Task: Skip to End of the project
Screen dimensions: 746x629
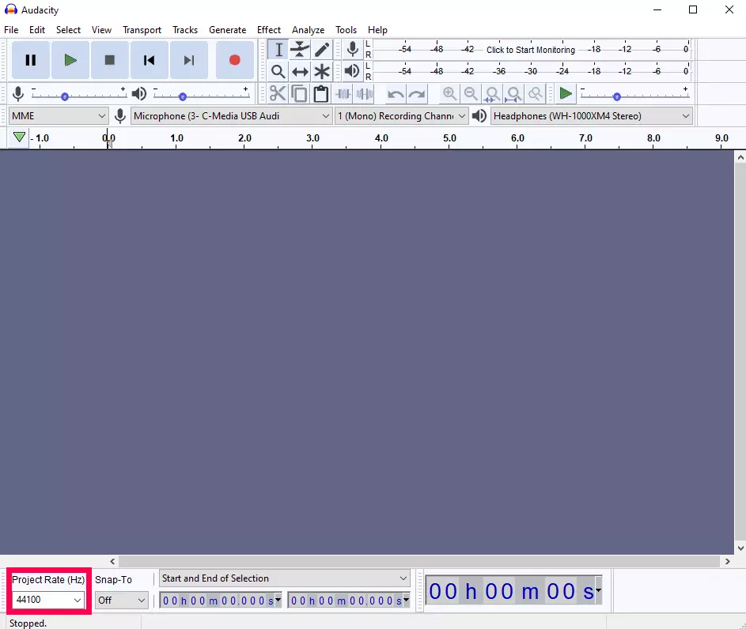Action: tap(189, 60)
